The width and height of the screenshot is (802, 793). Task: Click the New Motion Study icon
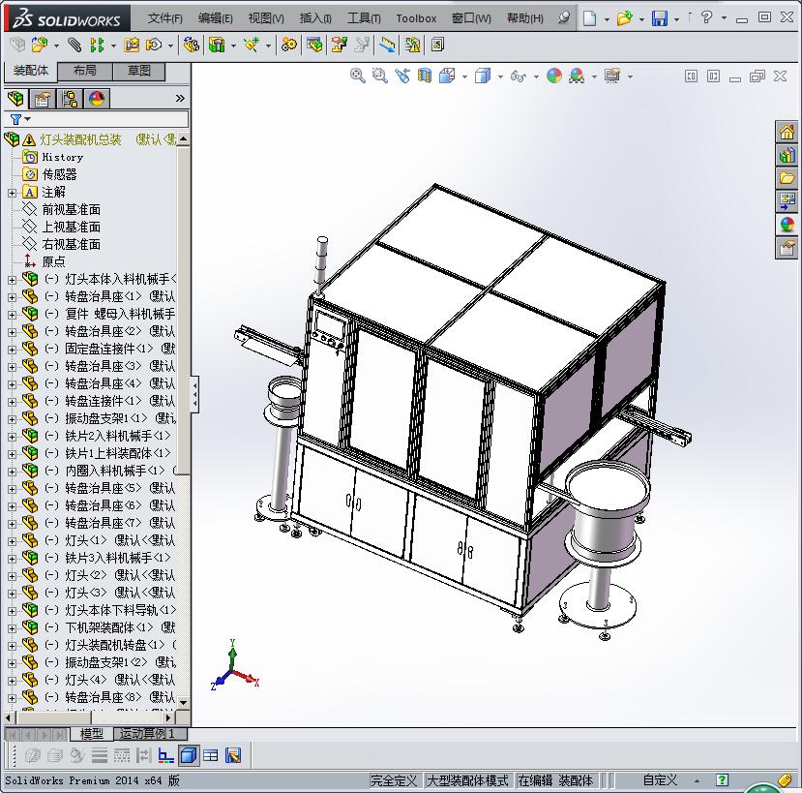289,46
